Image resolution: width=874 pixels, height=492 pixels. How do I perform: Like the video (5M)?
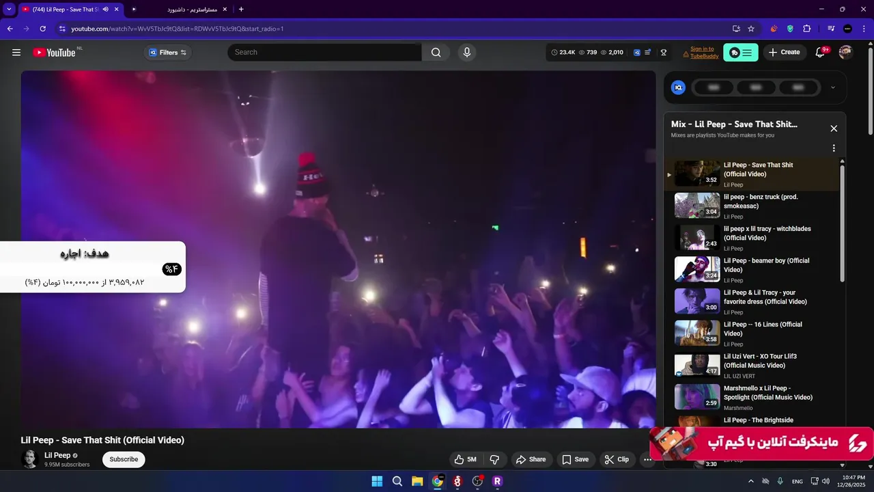(466, 459)
